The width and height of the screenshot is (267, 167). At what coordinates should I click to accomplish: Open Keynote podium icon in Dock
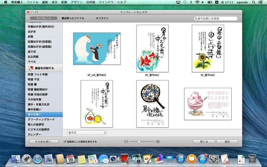pos(170,159)
